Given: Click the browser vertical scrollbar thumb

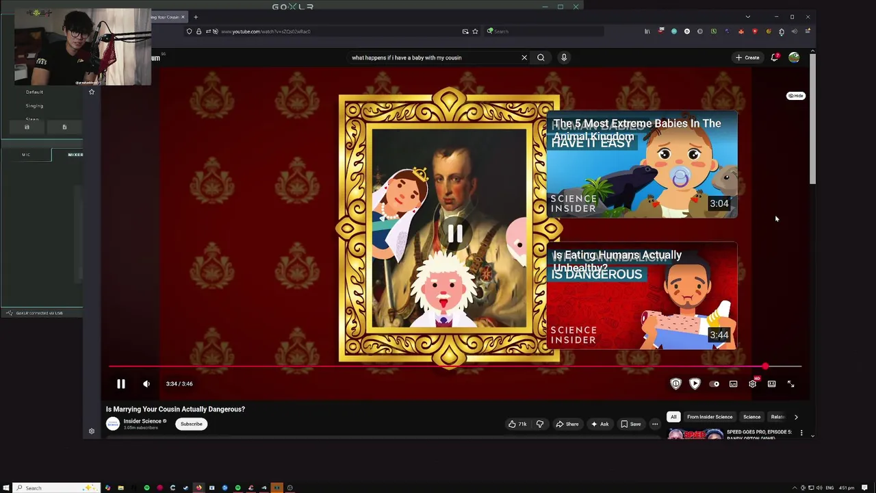Looking at the screenshot, I should (812, 118).
